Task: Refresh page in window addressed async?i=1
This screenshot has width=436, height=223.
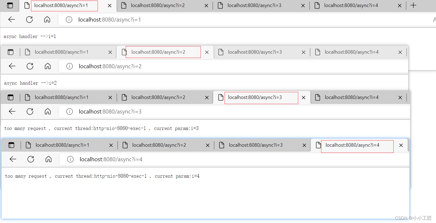Action: (x=29, y=19)
